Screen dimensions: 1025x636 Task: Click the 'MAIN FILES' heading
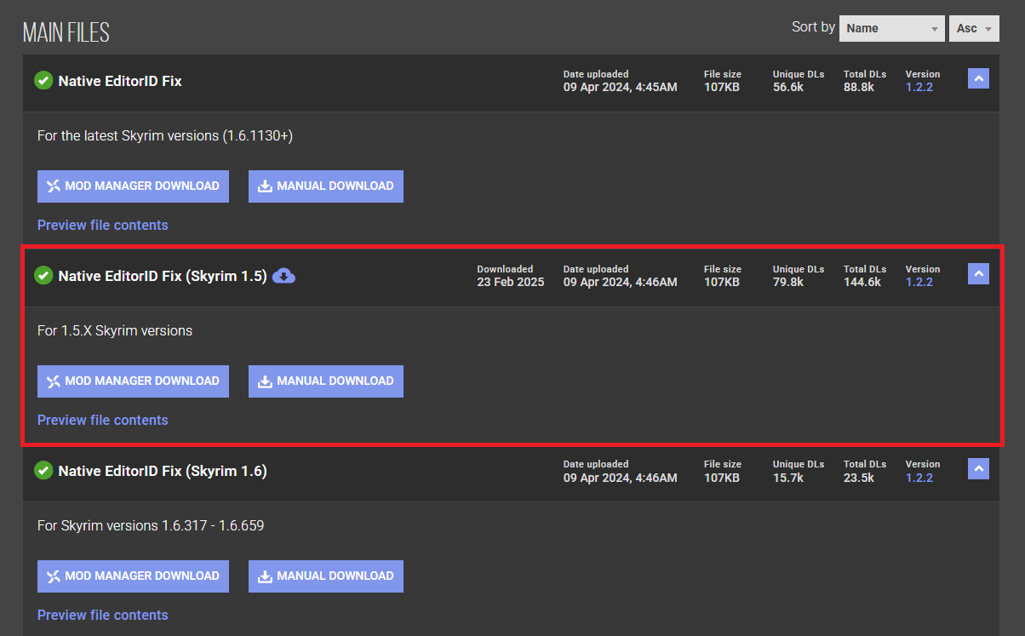pos(66,32)
